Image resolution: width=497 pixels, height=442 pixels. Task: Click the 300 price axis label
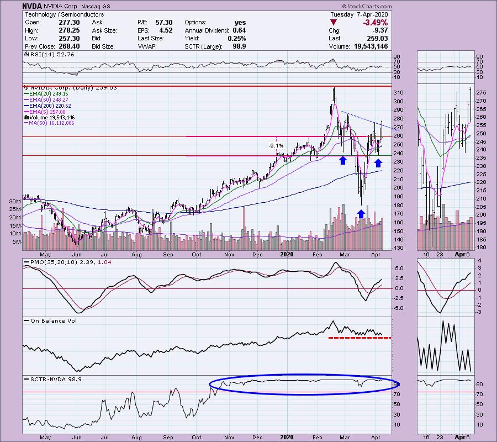click(x=398, y=102)
